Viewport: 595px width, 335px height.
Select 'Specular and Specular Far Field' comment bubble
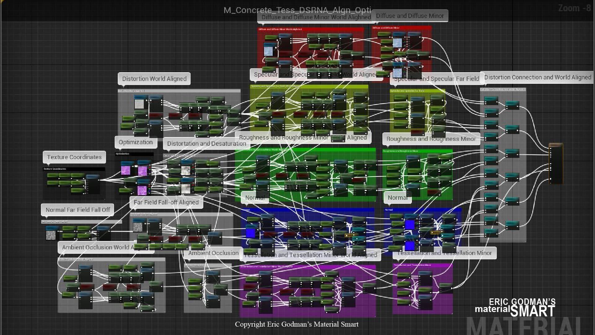click(436, 79)
